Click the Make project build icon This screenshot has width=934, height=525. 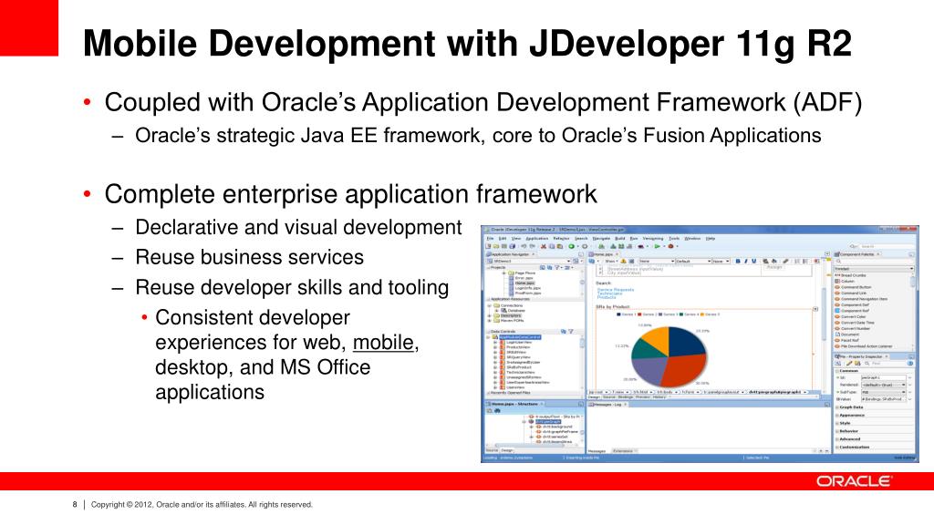[x=613, y=246]
